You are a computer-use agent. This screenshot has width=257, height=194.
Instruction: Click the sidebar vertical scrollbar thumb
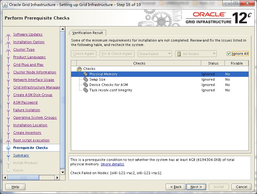click(x=63, y=100)
